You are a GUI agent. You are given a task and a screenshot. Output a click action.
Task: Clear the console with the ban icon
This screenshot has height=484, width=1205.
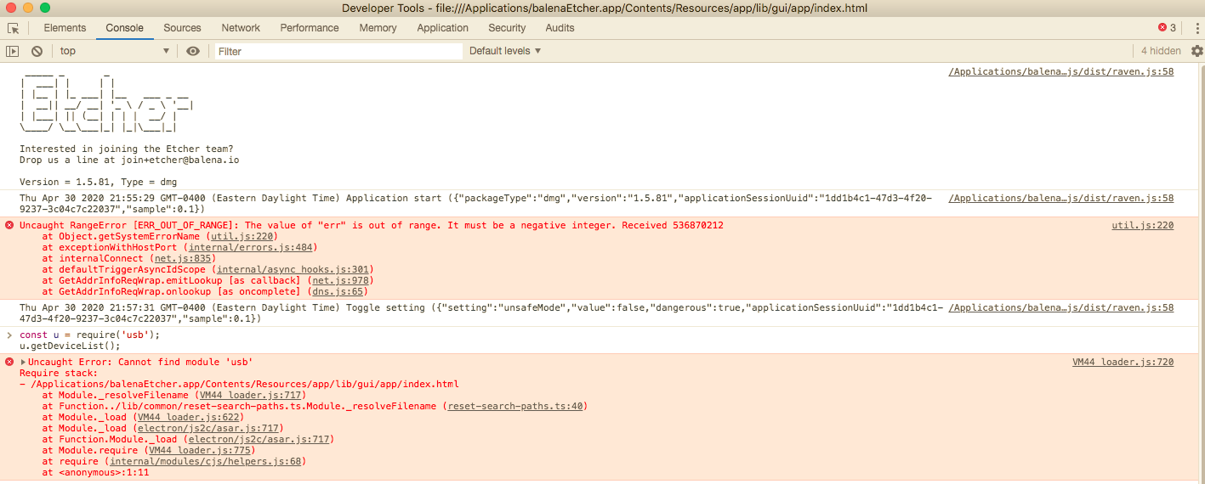point(37,51)
